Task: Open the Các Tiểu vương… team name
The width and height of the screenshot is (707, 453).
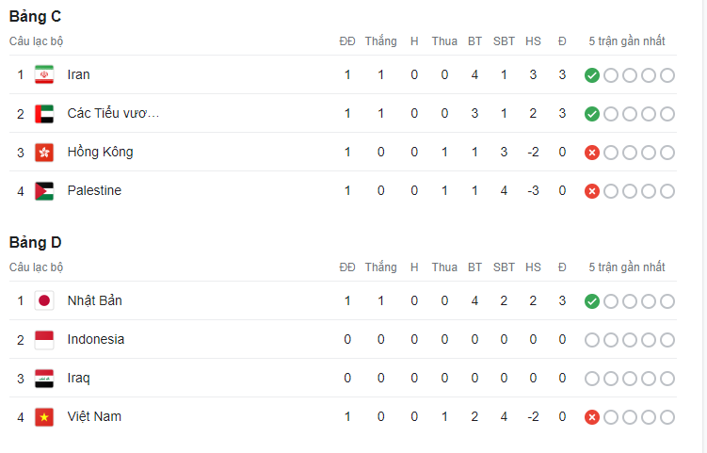Action: tap(113, 113)
